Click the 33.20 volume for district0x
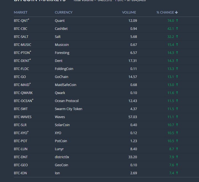199x182 pixels. coord(133,157)
